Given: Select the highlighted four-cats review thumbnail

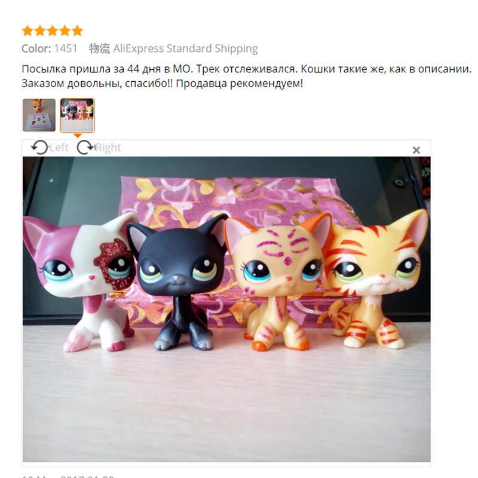Looking at the screenshot, I should coord(78,115).
